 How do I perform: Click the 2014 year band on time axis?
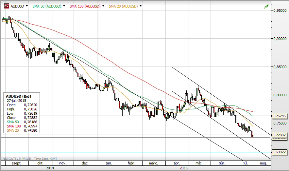[x=50, y=168]
